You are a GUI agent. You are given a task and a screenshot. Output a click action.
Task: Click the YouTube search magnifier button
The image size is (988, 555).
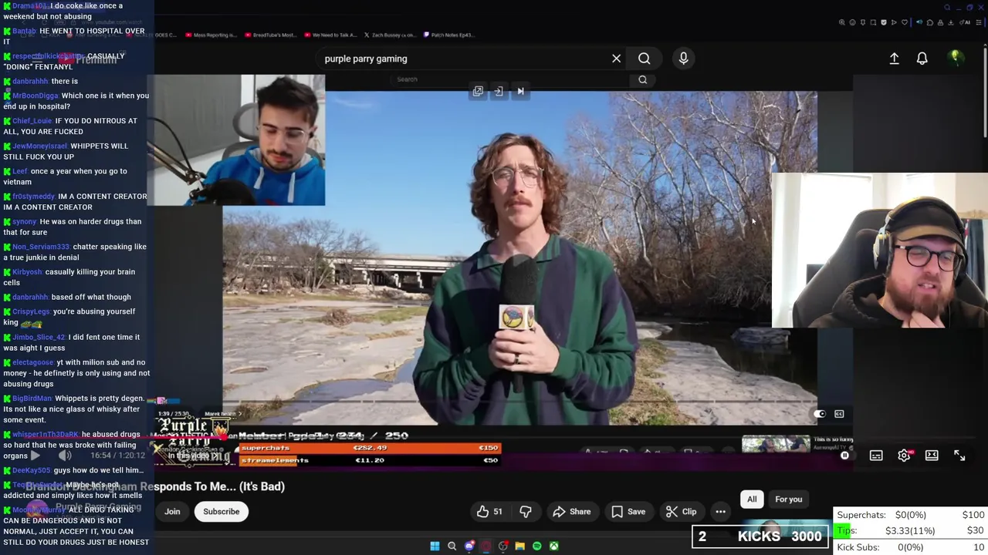click(644, 59)
